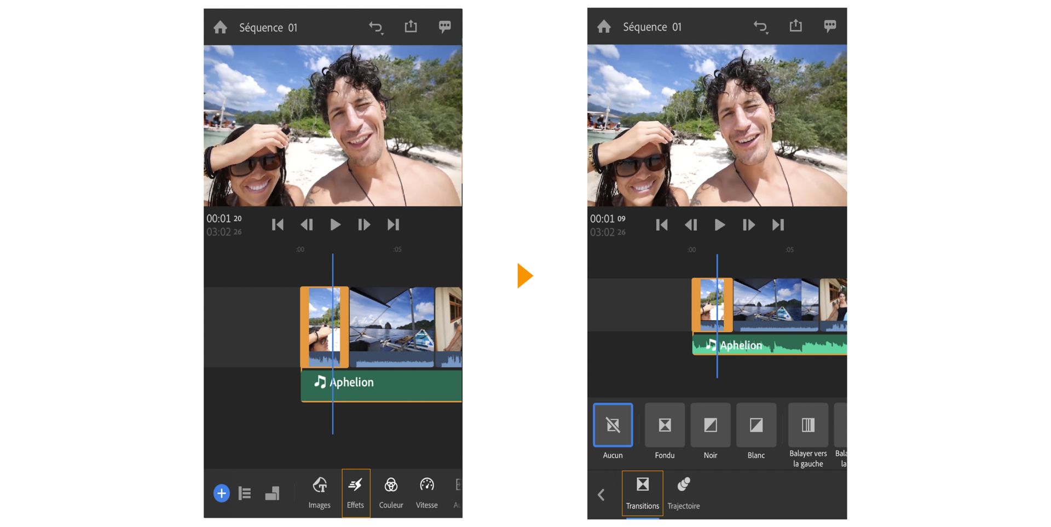Image resolution: width=1051 pixels, height=527 pixels.
Task: Choose the Noir transition
Action: pos(710,425)
